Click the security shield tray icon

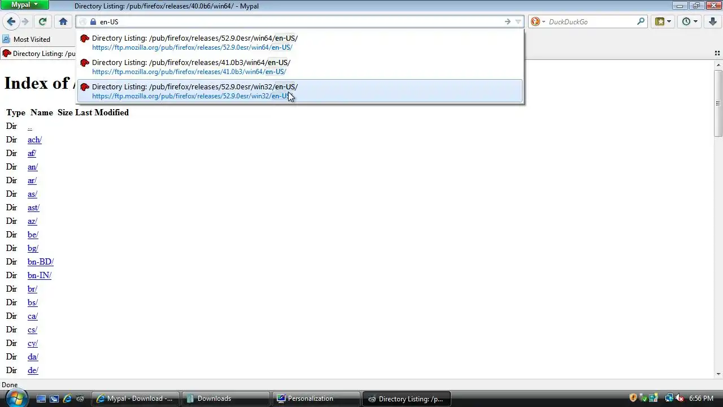633,398
